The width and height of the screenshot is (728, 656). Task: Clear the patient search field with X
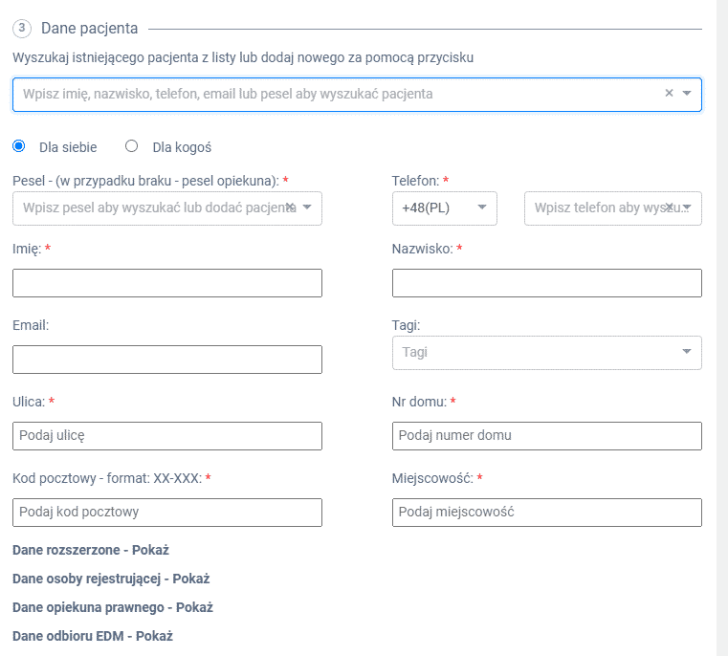(x=669, y=94)
